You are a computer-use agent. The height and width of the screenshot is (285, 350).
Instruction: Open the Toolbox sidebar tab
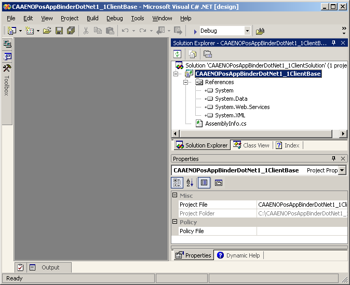(x=7, y=80)
